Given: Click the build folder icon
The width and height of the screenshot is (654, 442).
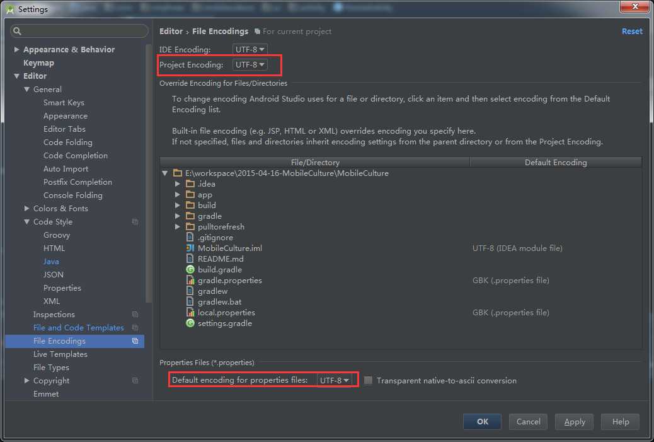Looking at the screenshot, I should coord(190,205).
